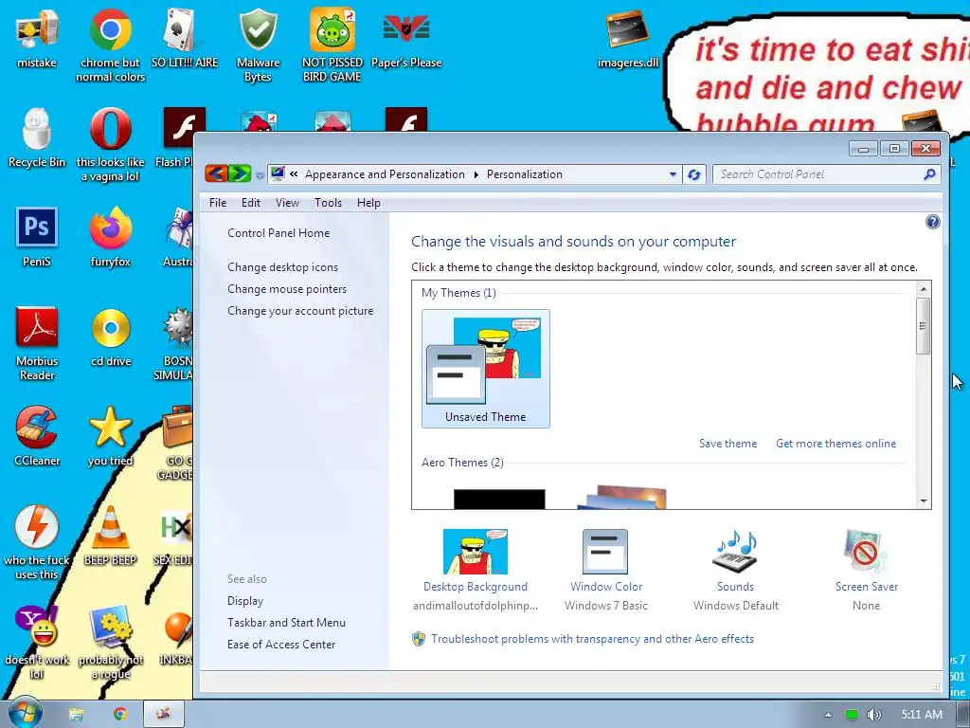Open Windows Explorer from taskbar

click(x=76, y=715)
